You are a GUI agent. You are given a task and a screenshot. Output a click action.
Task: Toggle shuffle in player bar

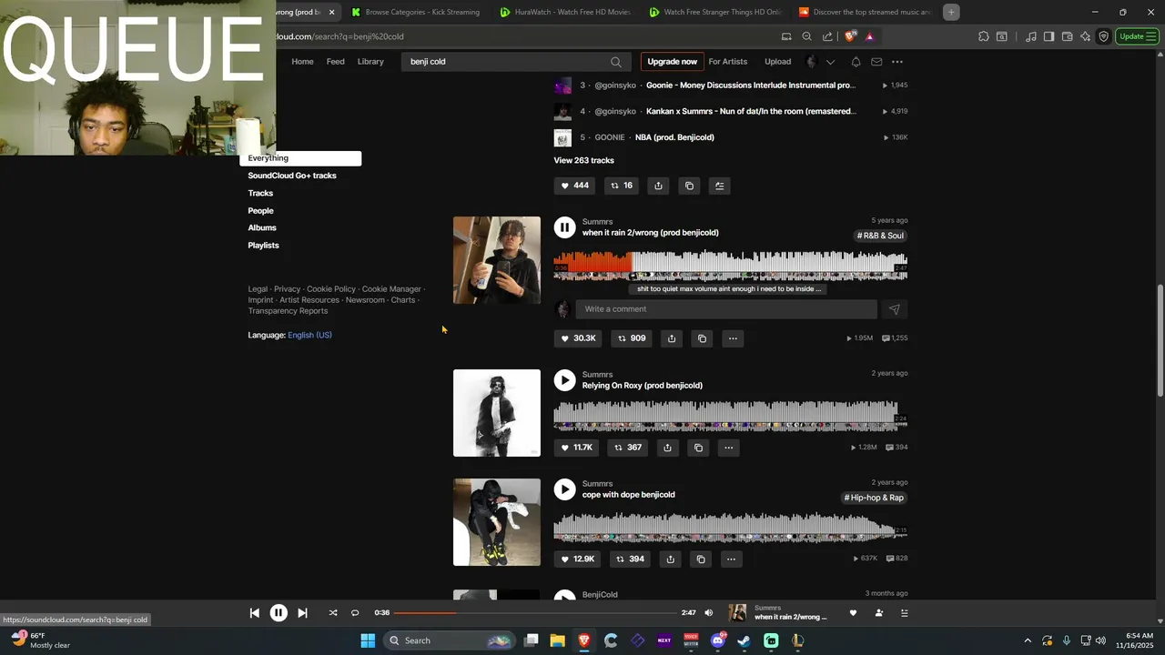pyautogui.click(x=333, y=613)
